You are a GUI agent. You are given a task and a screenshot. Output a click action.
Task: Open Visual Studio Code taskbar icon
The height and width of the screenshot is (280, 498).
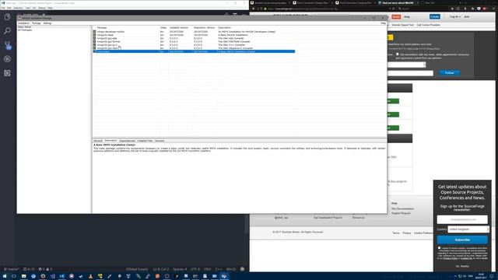tap(62, 276)
